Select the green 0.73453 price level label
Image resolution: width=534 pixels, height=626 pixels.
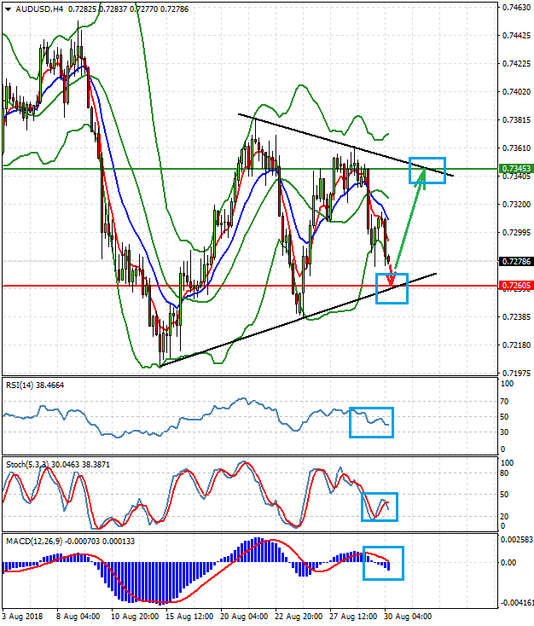[x=516, y=169]
